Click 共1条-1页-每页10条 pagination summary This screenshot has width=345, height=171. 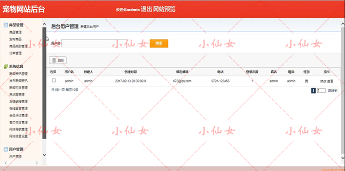[x=65, y=90]
